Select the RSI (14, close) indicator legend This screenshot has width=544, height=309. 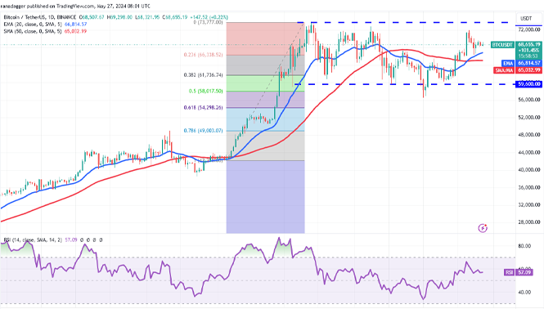click(x=33, y=240)
